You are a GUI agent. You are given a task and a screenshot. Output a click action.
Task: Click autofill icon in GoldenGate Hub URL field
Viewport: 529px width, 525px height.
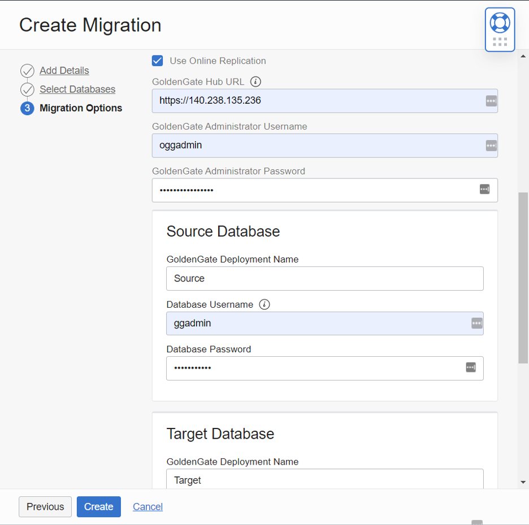click(491, 100)
